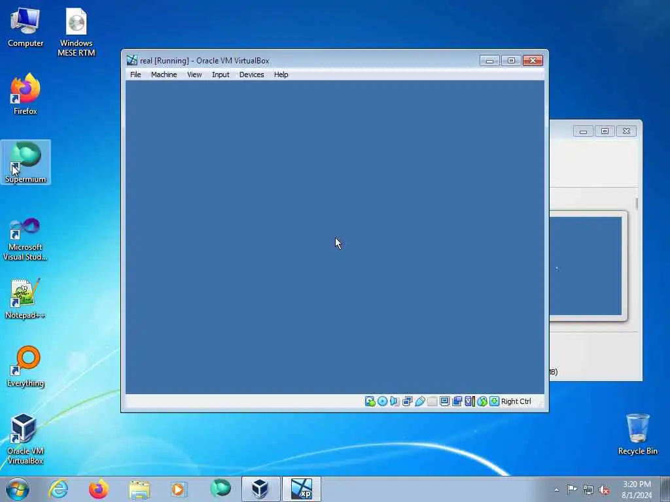Select the Oracle VM VirtualBox desktop shortcut

point(26,439)
